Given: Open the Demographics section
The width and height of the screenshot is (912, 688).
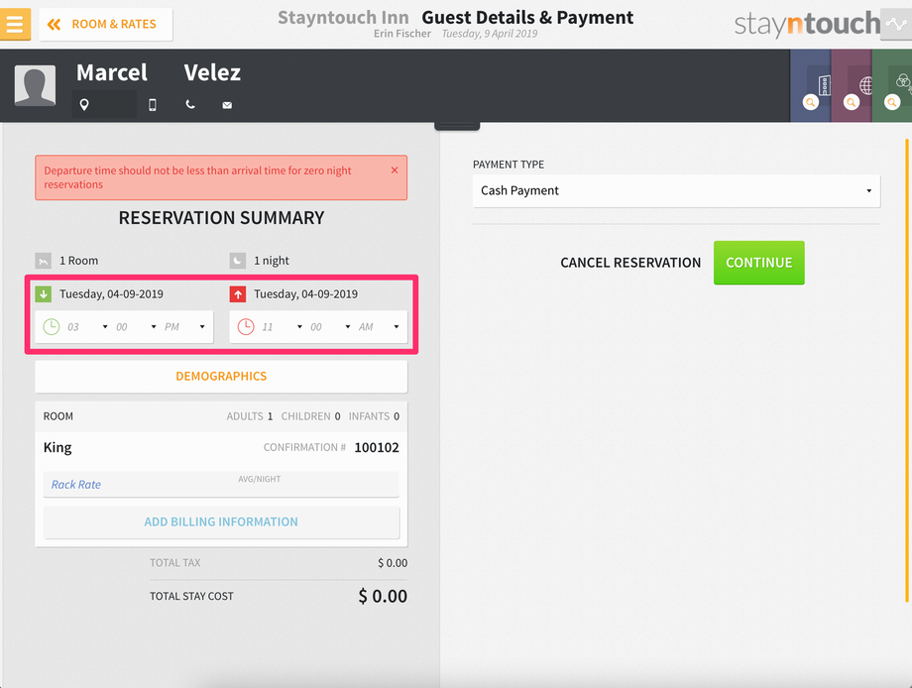Looking at the screenshot, I should pyautogui.click(x=221, y=377).
